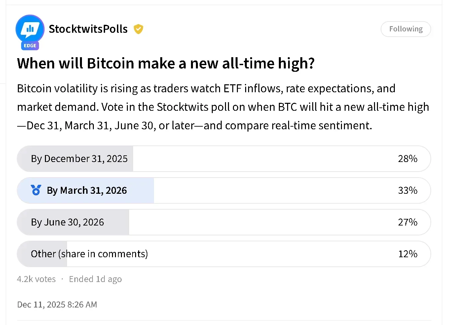Click the poll title about Bitcoin all-time high

[166, 63]
